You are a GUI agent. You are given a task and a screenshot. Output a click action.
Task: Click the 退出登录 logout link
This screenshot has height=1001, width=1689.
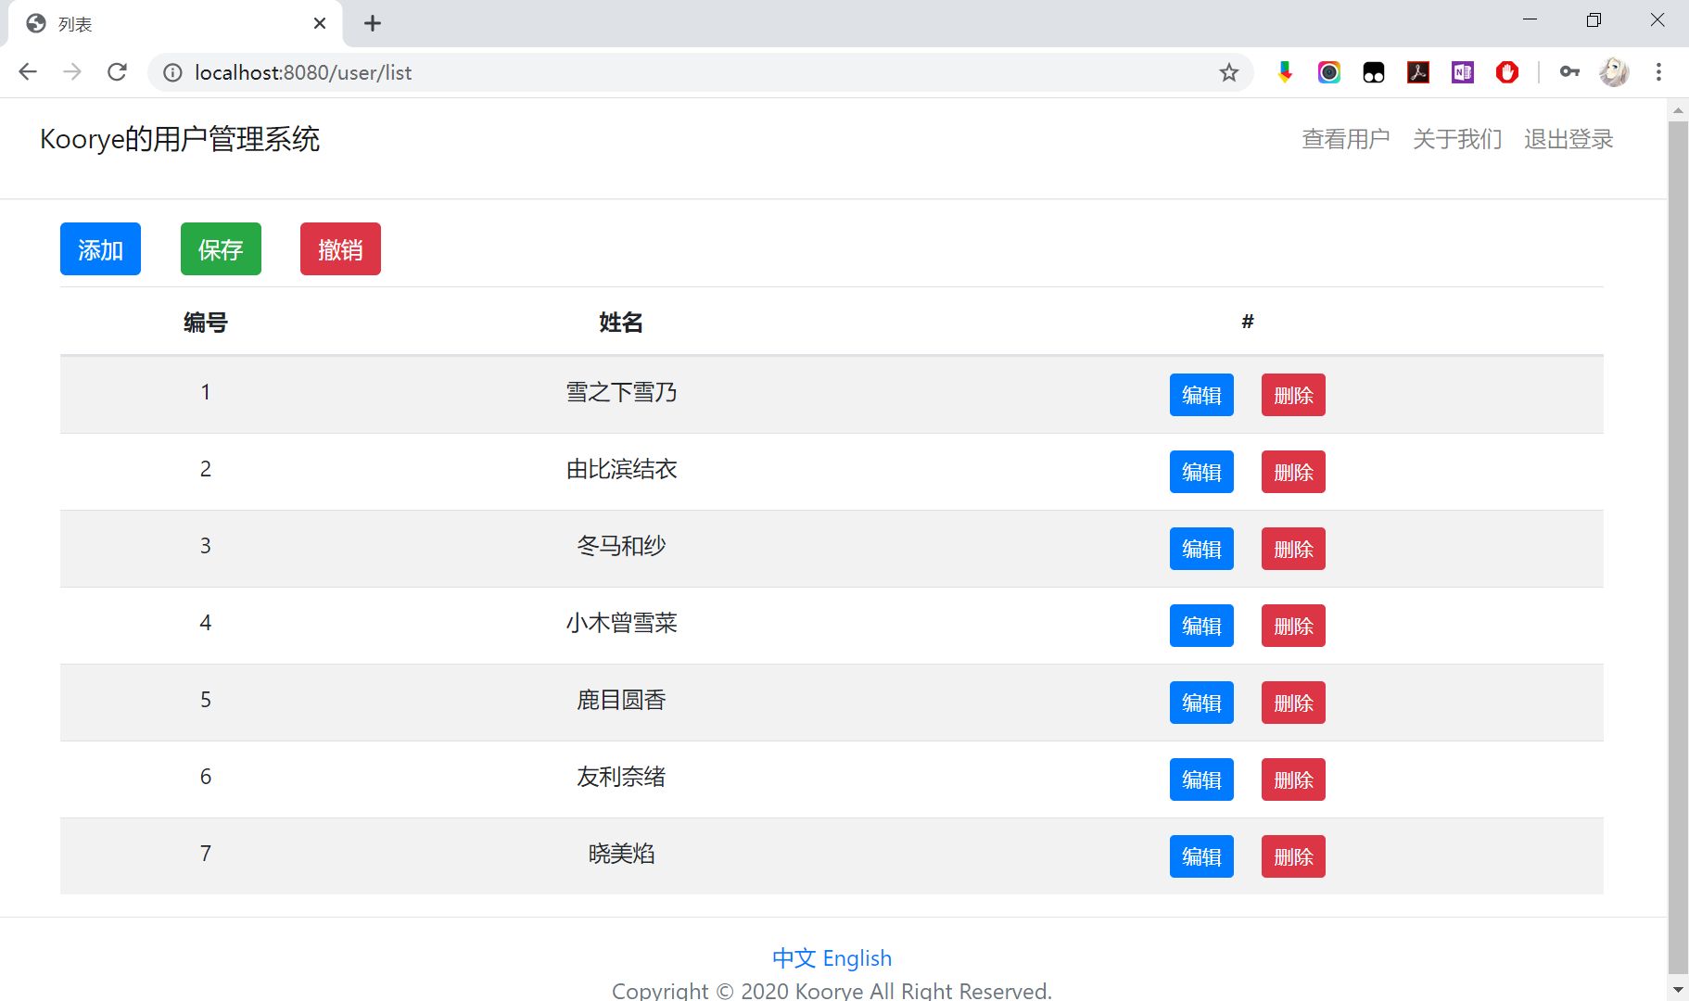1568,138
